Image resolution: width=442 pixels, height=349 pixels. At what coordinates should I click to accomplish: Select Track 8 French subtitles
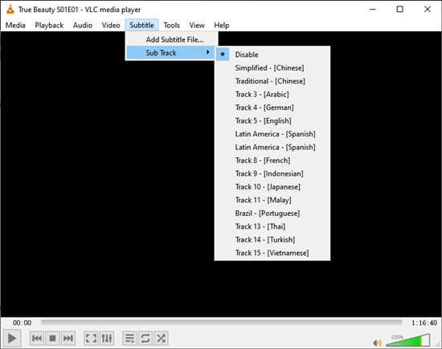(x=272, y=160)
